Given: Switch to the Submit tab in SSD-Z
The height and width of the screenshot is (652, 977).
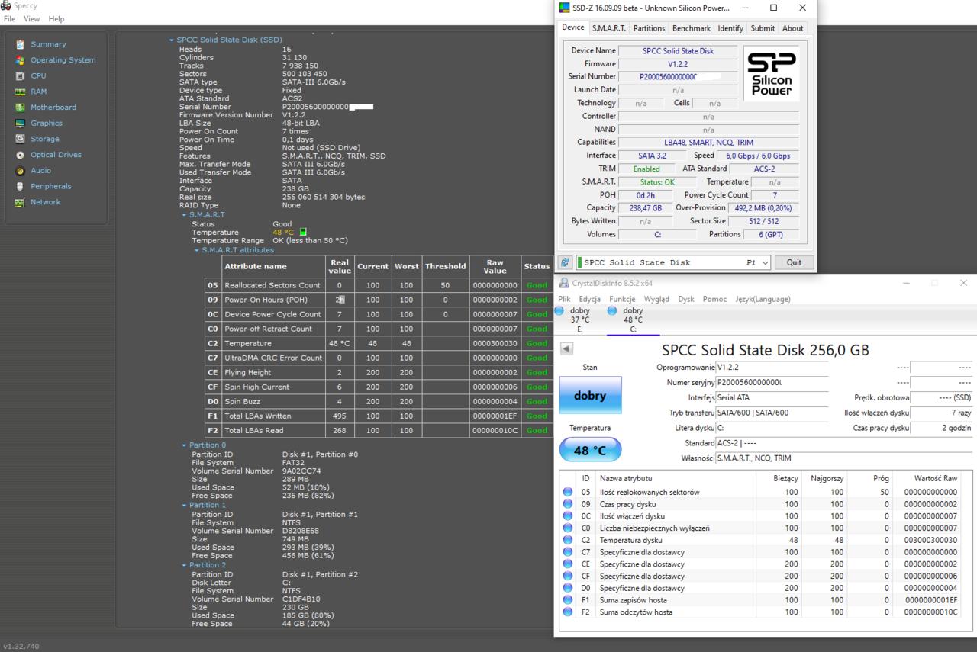Looking at the screenshot, I should (x=763, y=28).
